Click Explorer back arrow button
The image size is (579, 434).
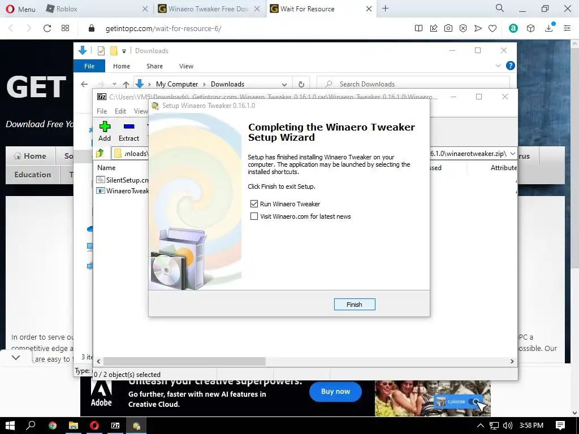[84, 84]
